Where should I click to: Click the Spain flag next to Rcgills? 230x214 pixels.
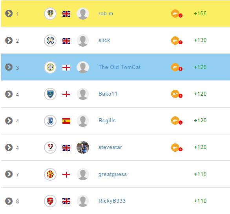point(66,121)
